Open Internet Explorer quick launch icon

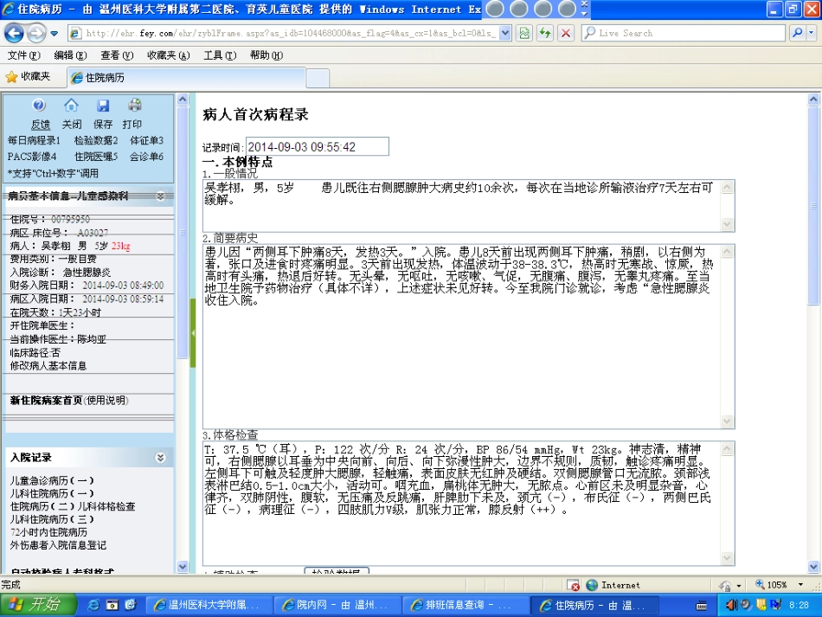(93, 605)
